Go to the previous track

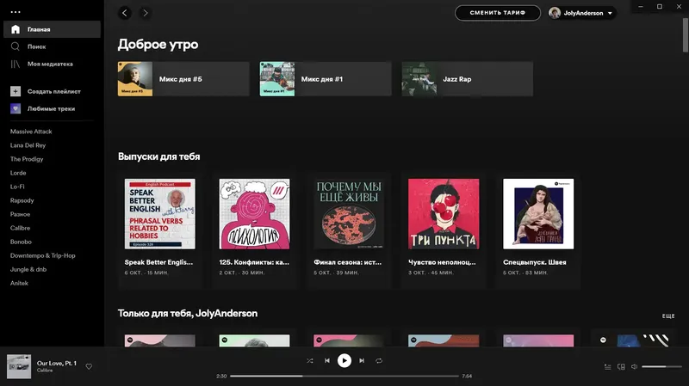327,360
